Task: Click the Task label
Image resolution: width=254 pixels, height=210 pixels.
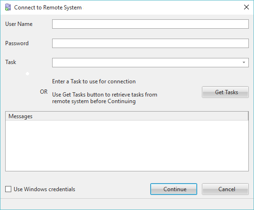Action: [x=11, y=62]
